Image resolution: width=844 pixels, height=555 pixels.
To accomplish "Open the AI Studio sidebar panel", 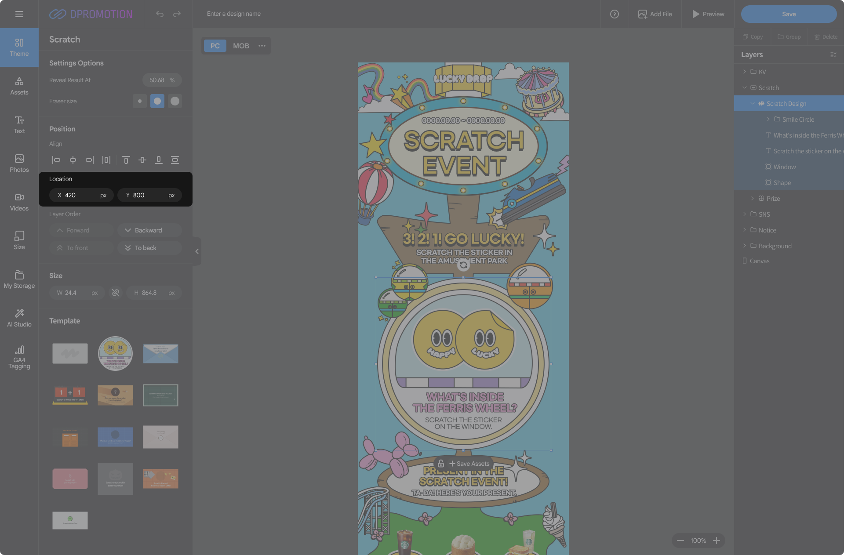I will [19, 317].
